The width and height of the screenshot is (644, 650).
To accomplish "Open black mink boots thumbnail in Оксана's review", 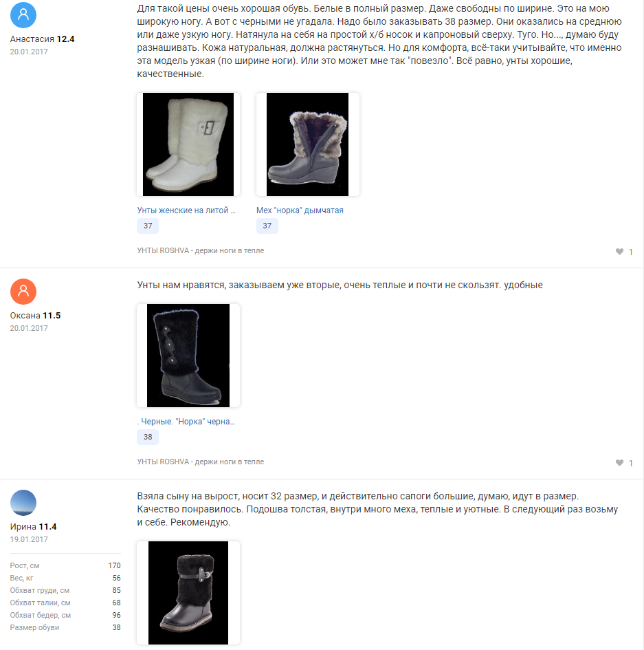I will 188,355.
